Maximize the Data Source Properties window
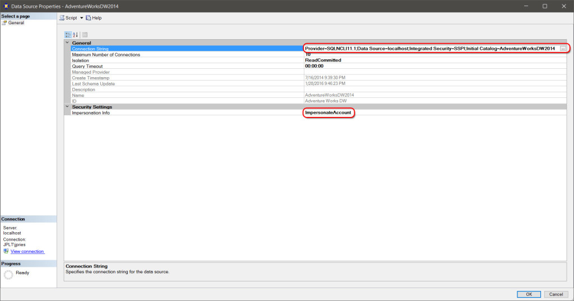574x301 pixels. [544, 6]
